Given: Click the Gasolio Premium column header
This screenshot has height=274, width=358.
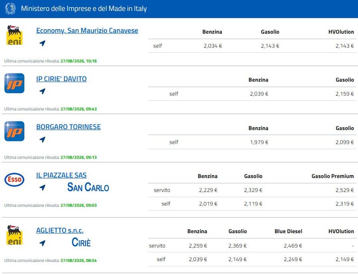Looking at the screenshot, I should (332, 176).
